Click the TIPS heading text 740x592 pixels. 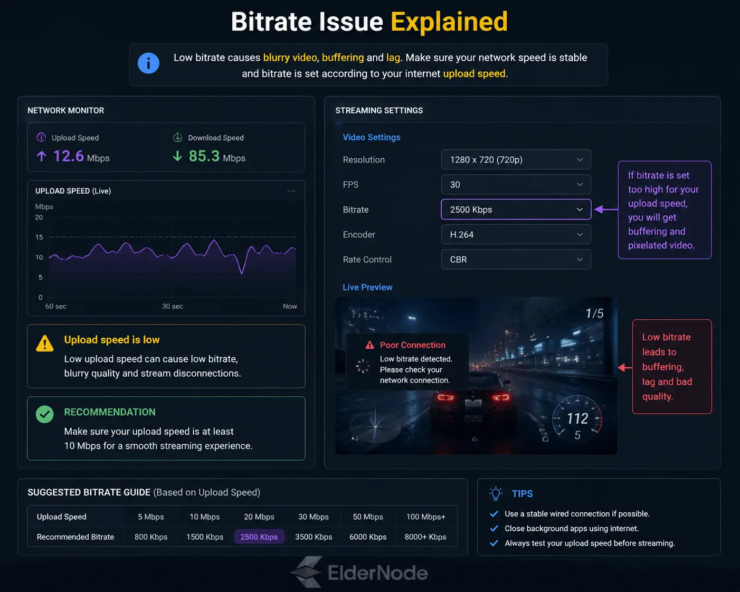tap(522, 494)
